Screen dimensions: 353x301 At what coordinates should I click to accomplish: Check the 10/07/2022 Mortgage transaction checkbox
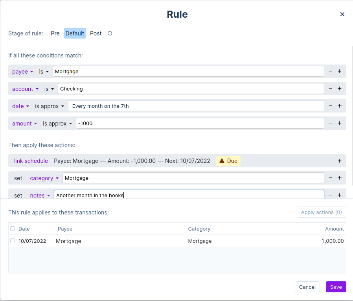(x=13, y=241)
